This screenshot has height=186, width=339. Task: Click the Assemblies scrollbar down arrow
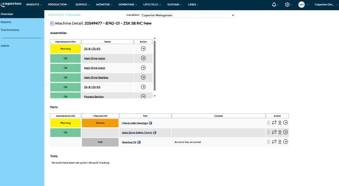[x=155, y=96]
